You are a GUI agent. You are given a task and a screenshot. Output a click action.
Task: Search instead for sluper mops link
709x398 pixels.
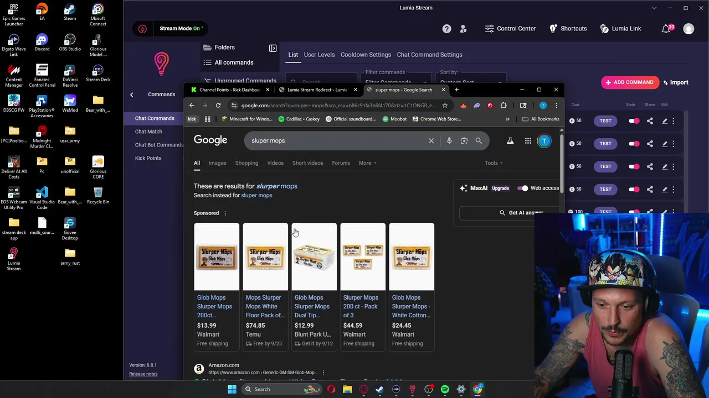(256, 196)
